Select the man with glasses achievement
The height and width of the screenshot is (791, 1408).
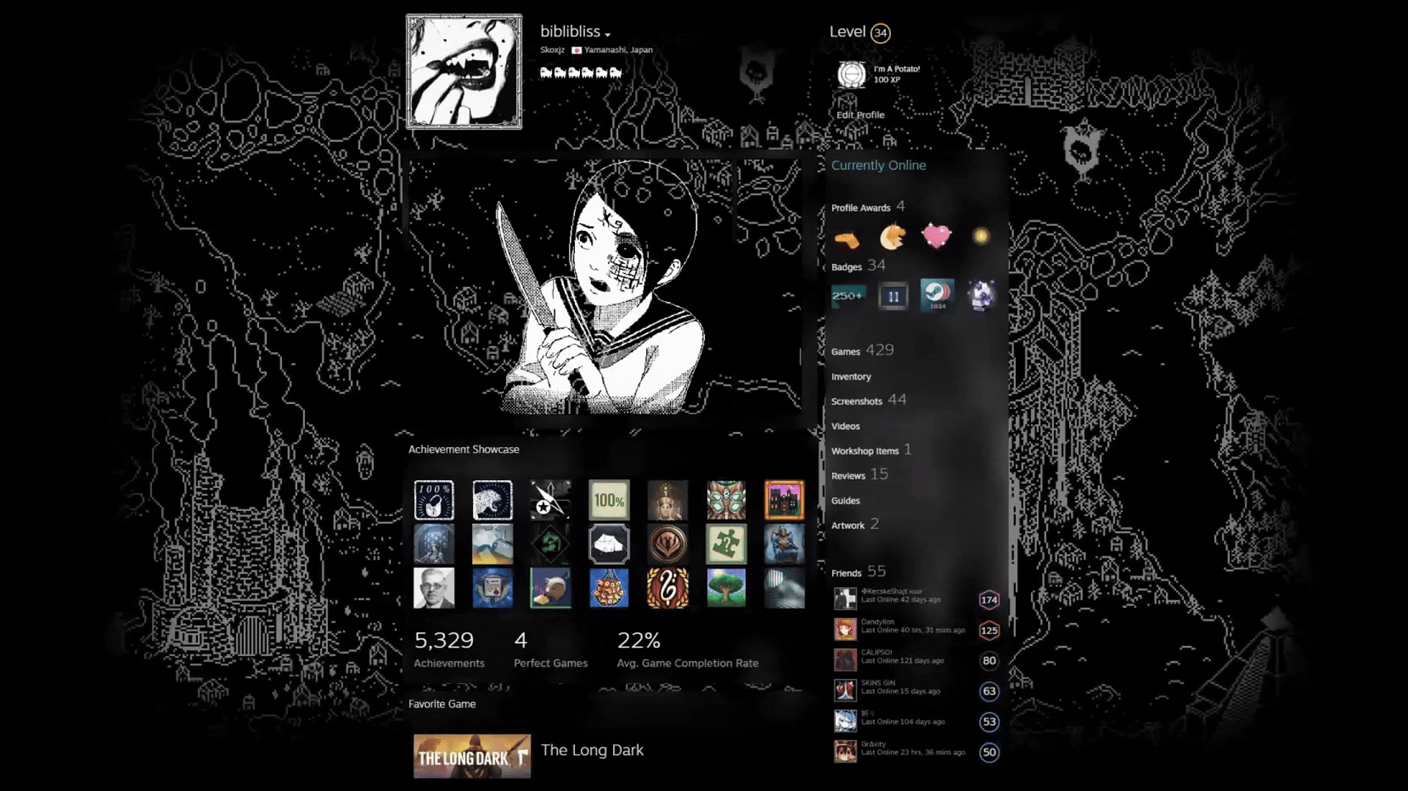[x=433, y=588]
